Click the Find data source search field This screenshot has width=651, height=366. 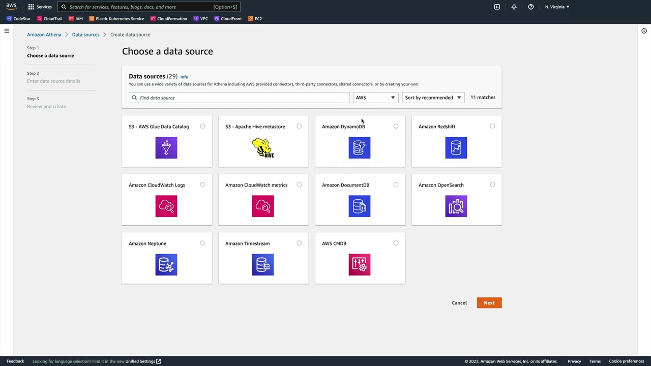(239, 98)
